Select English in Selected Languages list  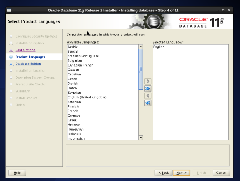[x=190, y=47]
